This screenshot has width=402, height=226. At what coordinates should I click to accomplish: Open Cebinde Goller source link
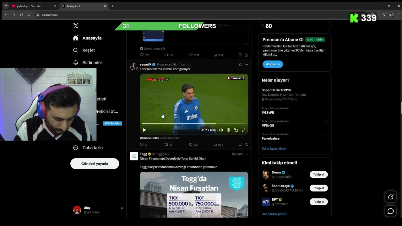(x=149, y=138)
